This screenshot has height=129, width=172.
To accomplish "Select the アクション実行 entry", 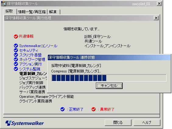I will (x=30, y=64).
